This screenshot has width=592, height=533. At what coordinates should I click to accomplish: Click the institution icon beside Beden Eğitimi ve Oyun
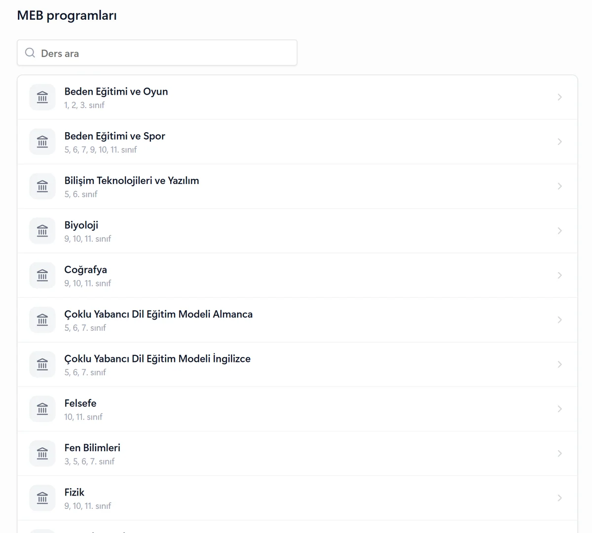[42, 97]
